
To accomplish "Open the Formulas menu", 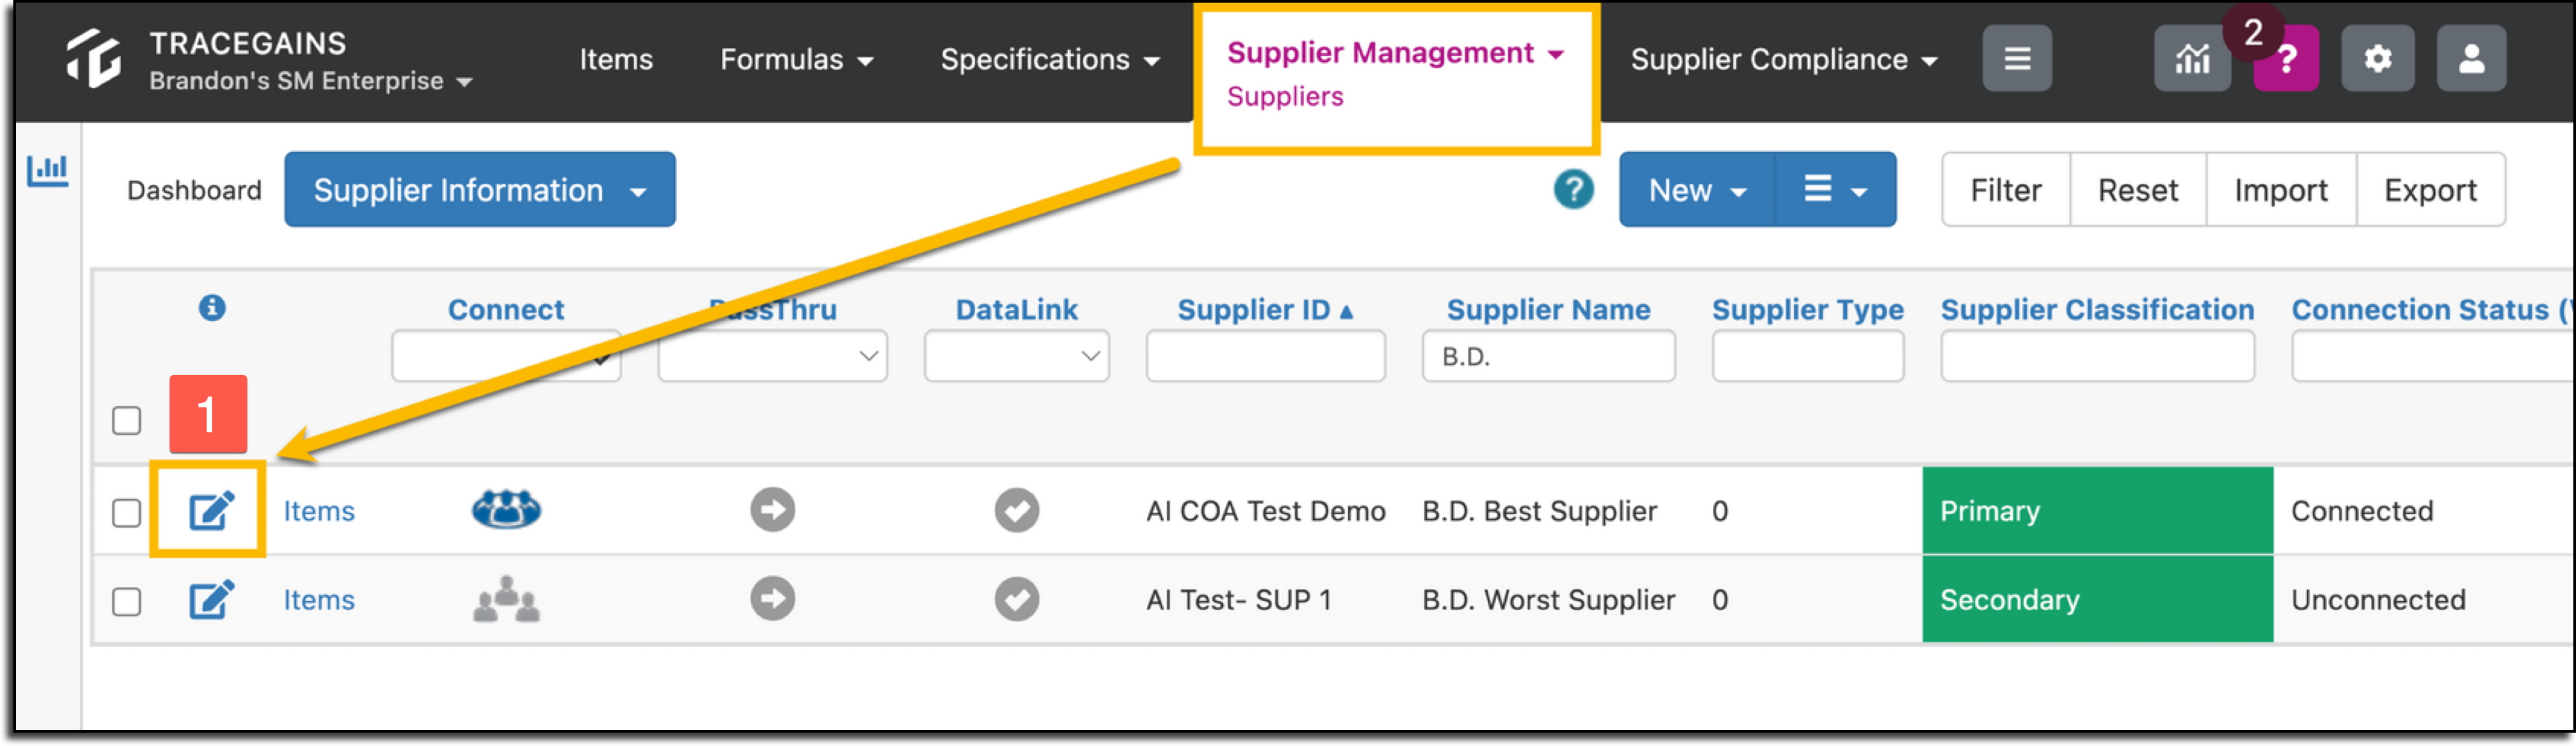I will (x=796, y=59).
